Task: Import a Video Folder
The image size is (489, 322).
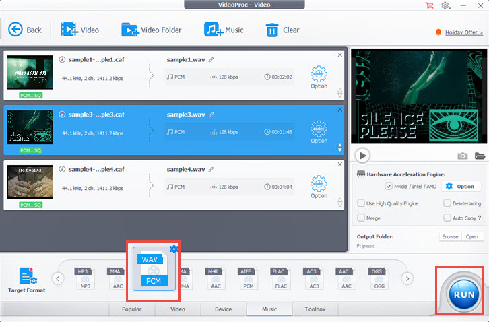Action: point(152,30)
